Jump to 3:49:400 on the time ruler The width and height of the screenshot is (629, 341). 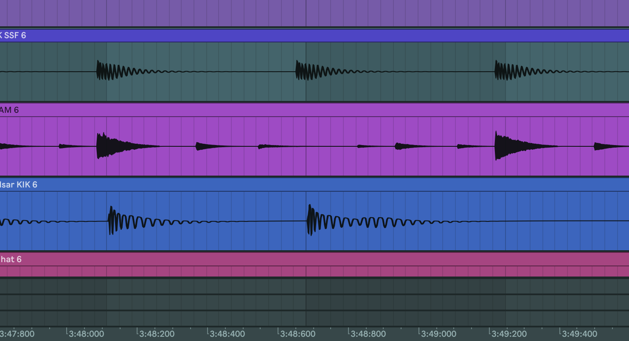tap(579, 334)
